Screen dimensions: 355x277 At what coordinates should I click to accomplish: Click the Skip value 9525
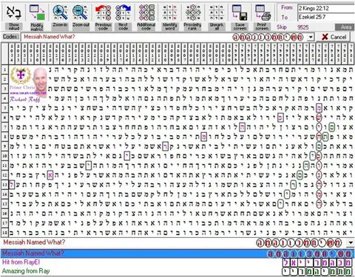click(303, 27)
